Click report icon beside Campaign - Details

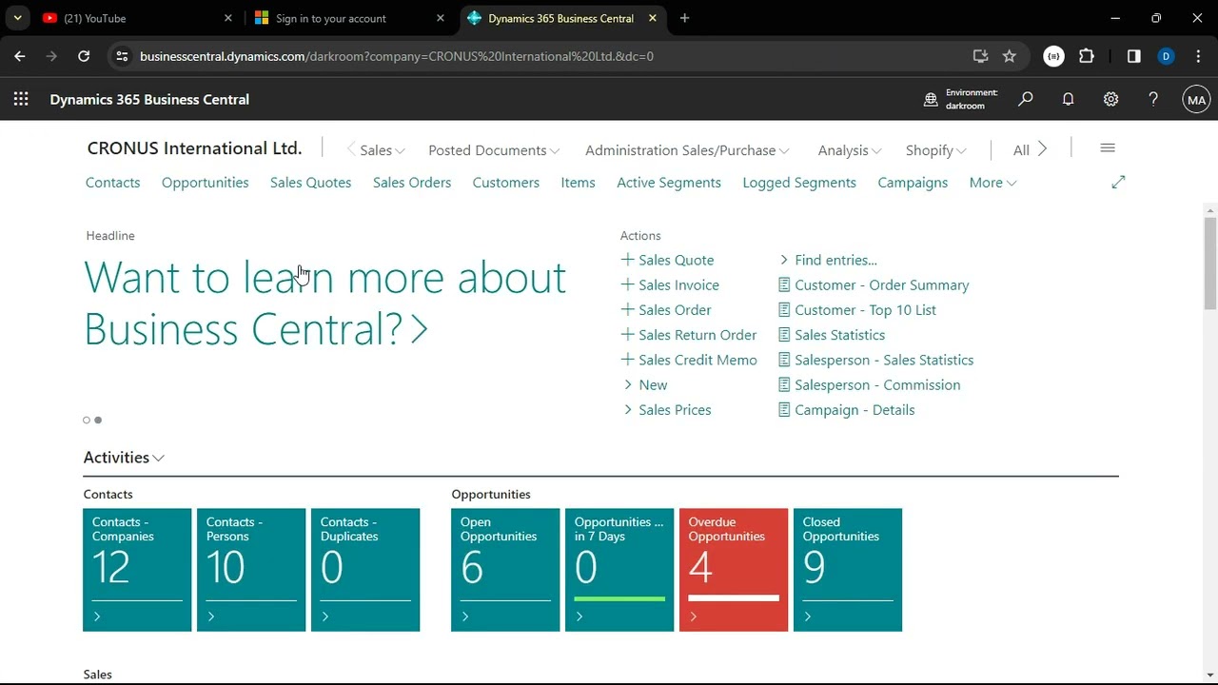click(x=784, y=410)
